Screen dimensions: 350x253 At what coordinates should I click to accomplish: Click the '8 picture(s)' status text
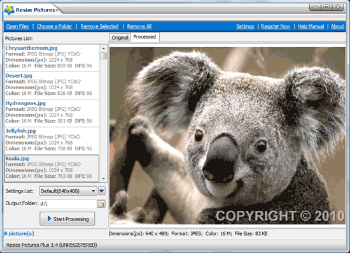(x=19, y=233)
